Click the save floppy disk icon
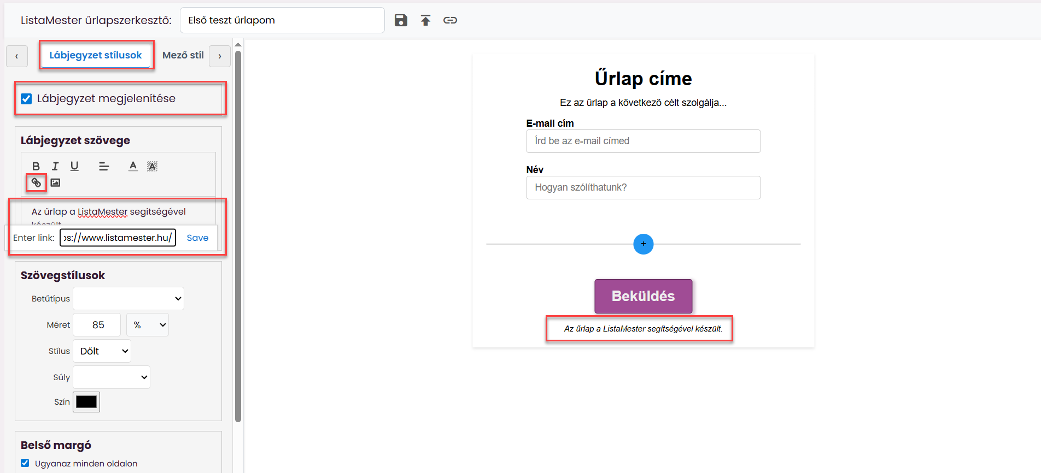 (x=401, y=20)
